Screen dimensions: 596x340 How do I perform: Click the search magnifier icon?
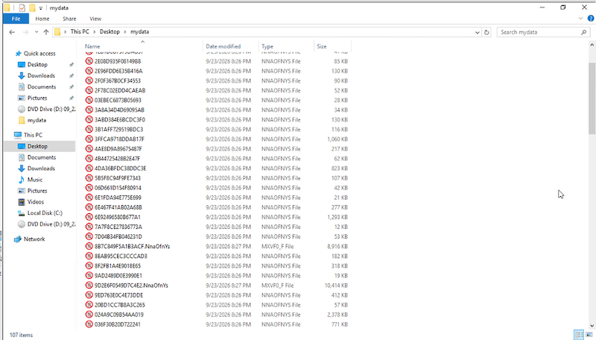point(584,32)
